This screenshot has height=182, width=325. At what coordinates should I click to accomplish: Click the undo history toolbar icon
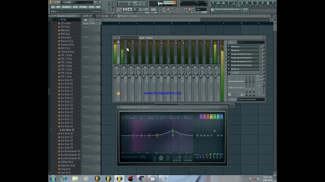pos(242,3)
